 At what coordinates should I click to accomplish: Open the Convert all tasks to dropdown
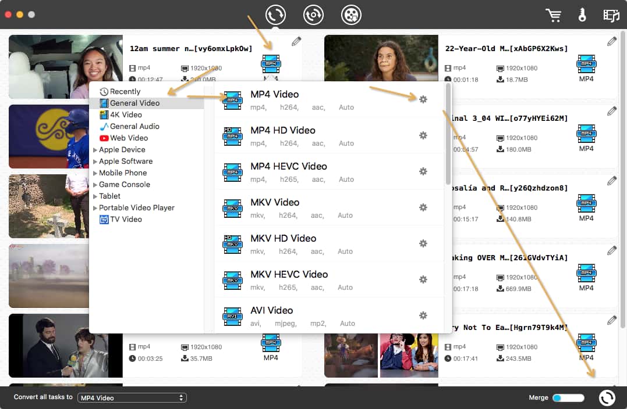pyautogui.click(x=132, y=398)
